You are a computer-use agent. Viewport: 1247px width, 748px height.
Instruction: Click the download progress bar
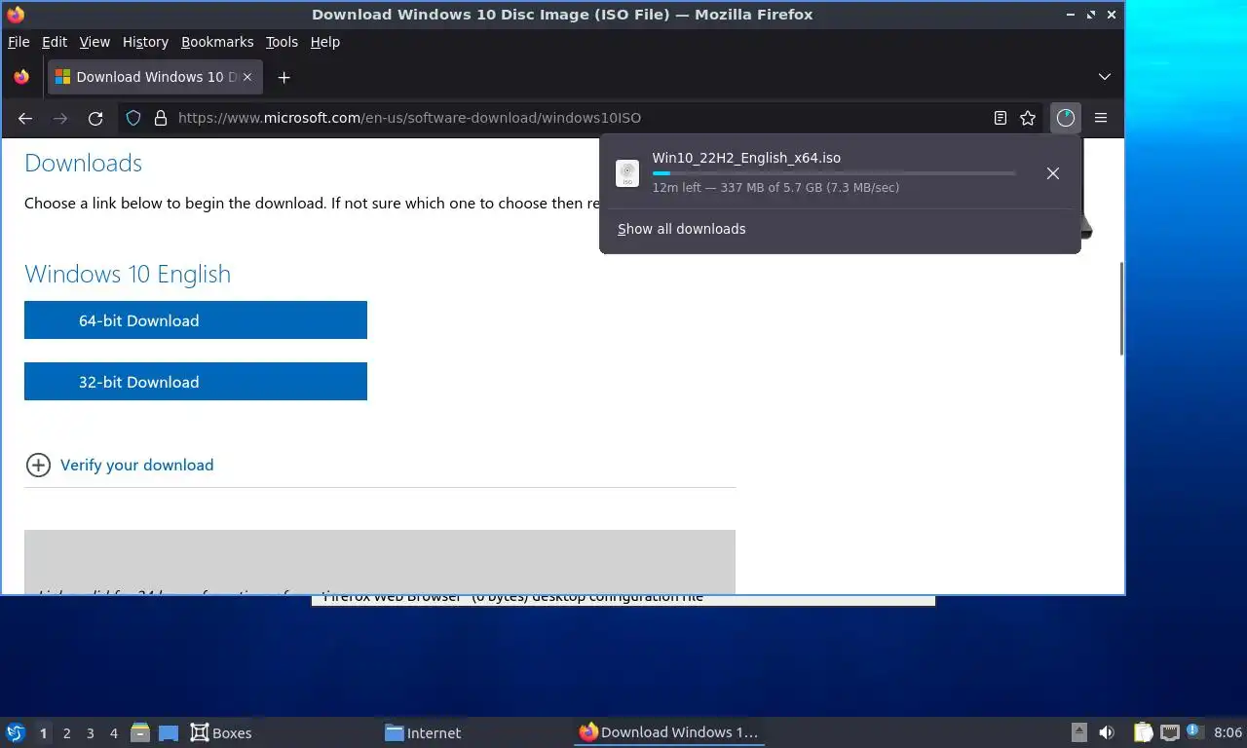[834, 173]
